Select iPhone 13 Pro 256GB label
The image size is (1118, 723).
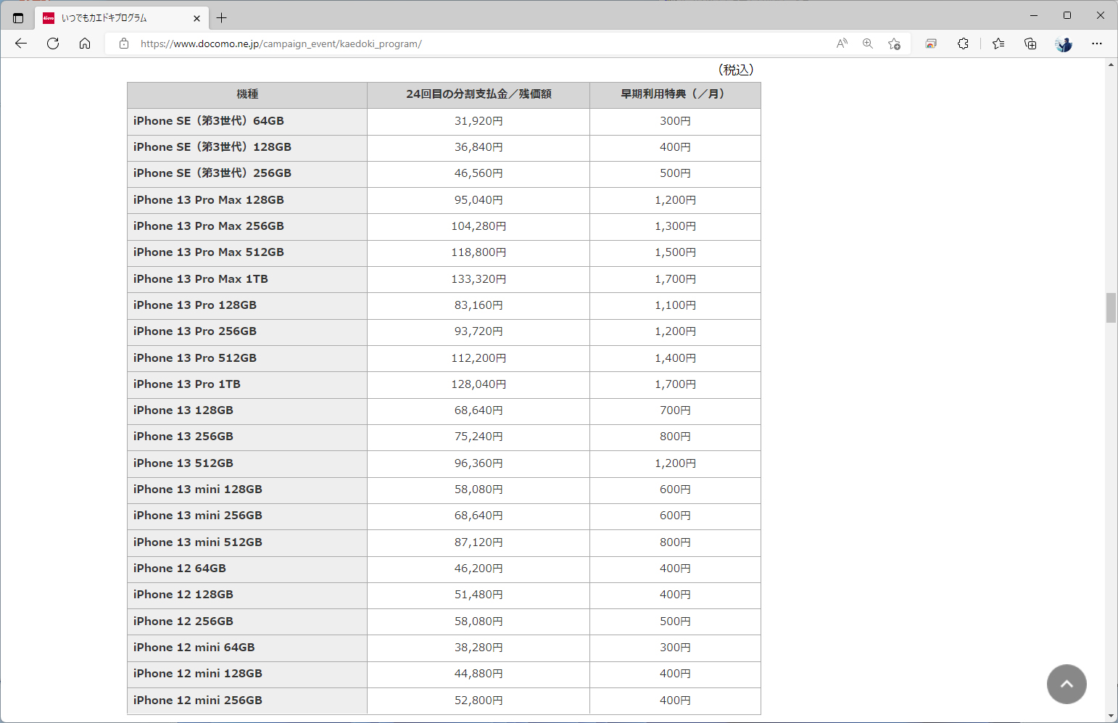pyautogui.click(x=194, y=331)
